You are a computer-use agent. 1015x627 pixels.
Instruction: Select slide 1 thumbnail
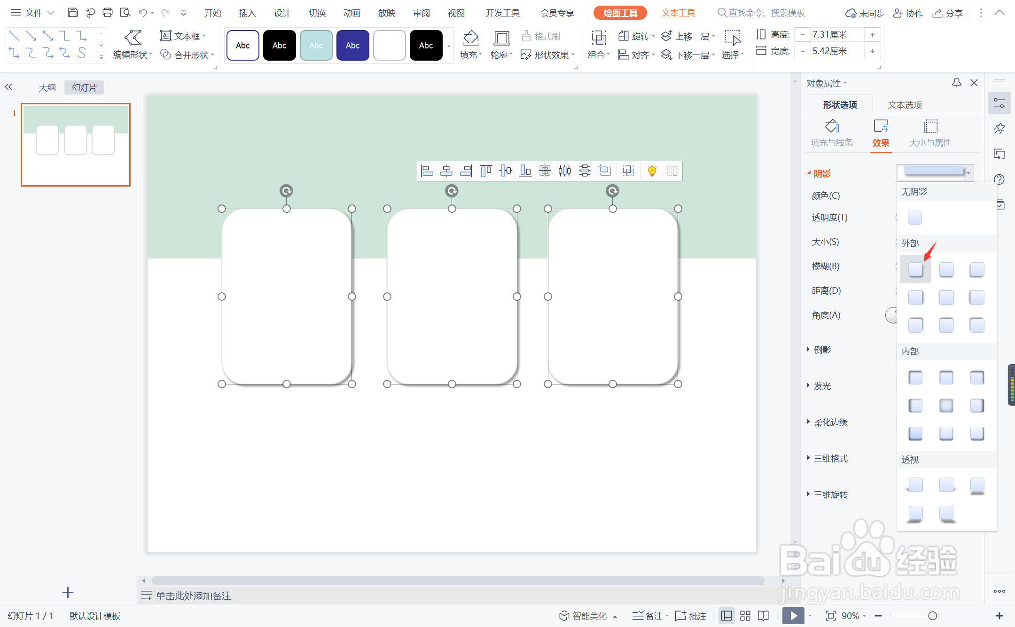pos(76,145)
